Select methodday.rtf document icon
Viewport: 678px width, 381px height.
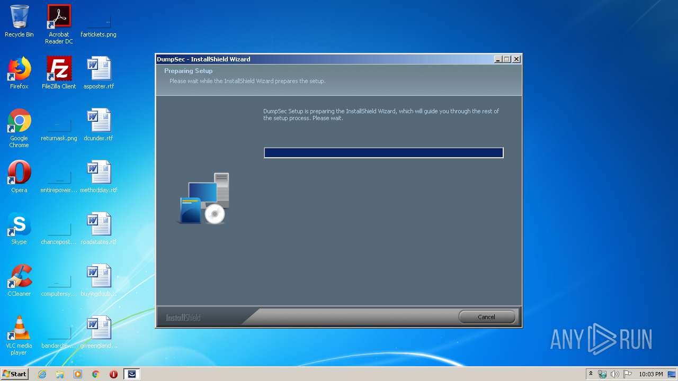tap(99, 177)
